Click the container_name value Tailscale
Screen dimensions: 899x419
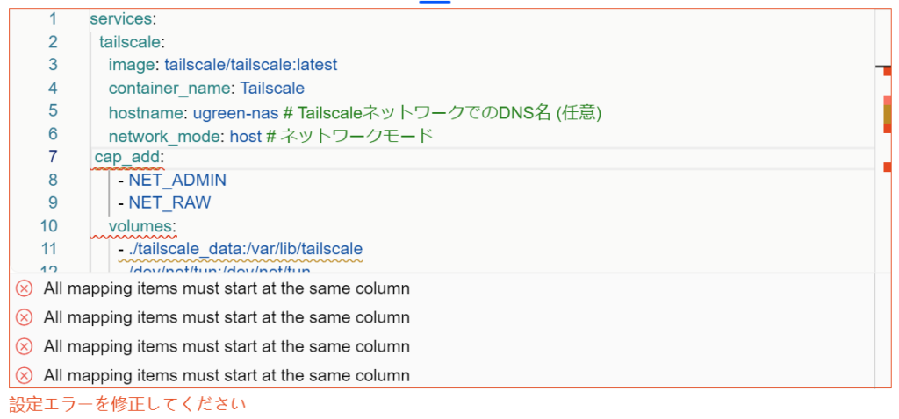click(x=272, y=89)
